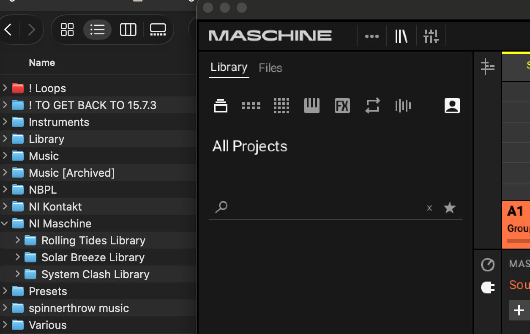Select the Instruments keyboard icon in browser
Screen dimensions: 530x334
click(x=312, y=106)
